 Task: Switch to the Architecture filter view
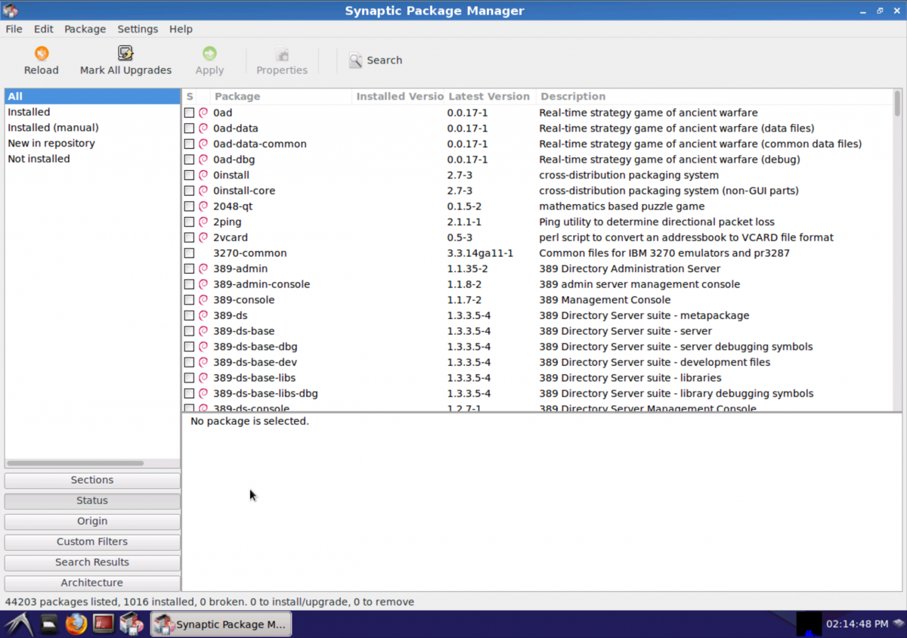click(x=92, y=583)
